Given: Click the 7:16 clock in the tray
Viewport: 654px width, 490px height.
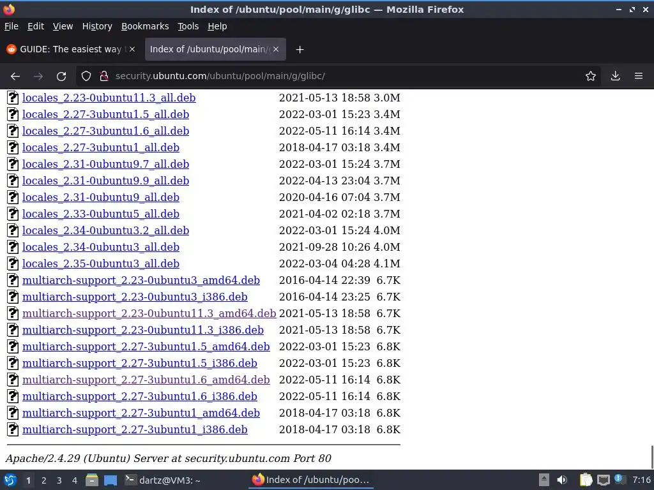Looking at the screenshot, I should click(641, 480).
